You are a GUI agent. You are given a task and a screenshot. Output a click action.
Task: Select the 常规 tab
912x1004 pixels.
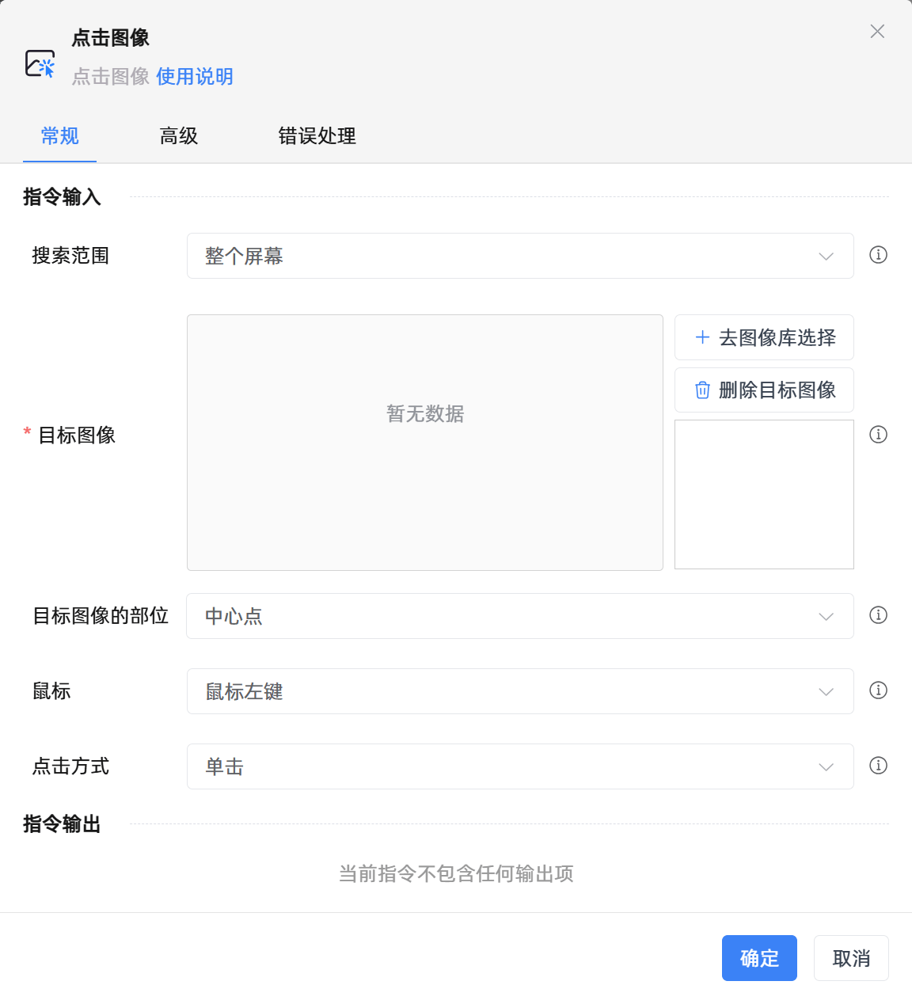59,136
